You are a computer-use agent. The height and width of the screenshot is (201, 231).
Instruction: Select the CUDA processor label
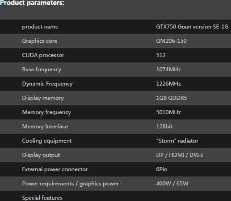tap(43, 55)
